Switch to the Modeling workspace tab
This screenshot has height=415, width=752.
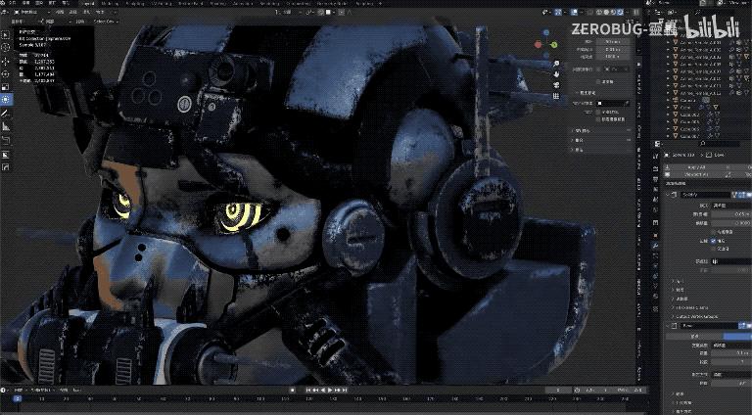point(110,3)
